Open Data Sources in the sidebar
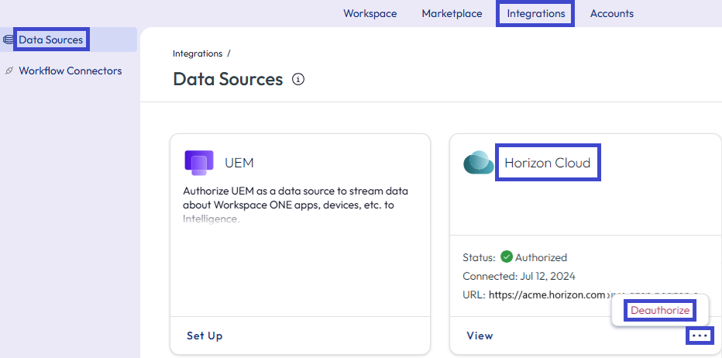This screenshot has width=722, height=358. coord(51,40)
